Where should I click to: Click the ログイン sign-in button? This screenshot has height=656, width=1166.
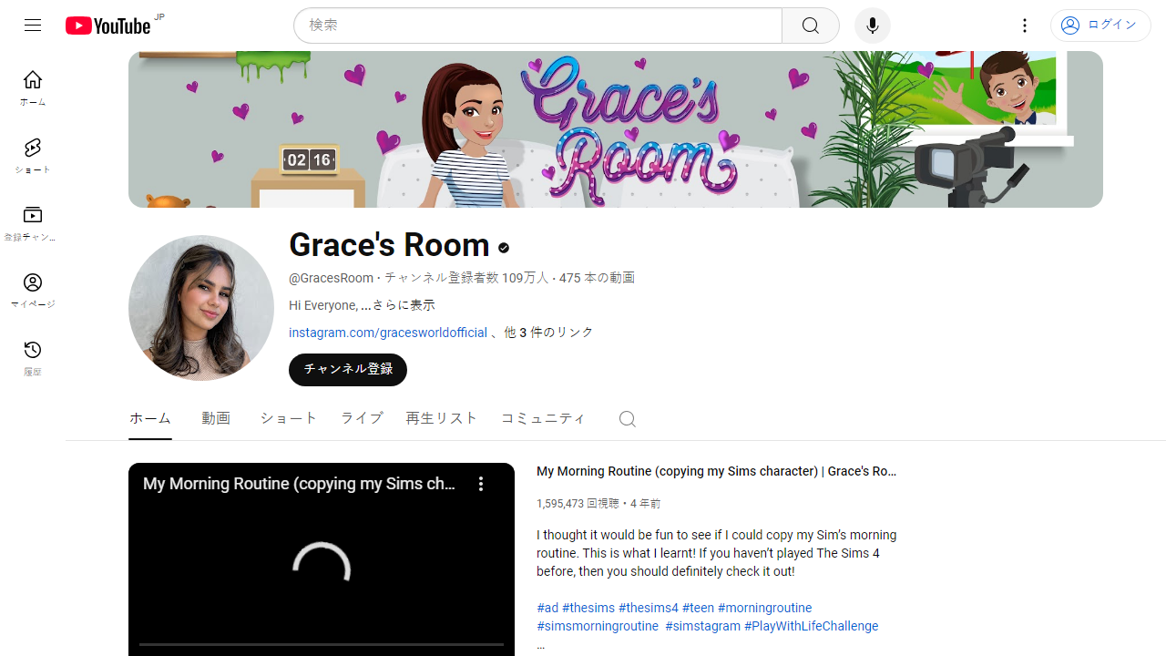[x=1100, y=26]
